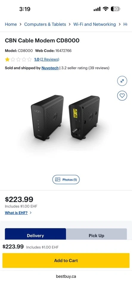Viewport: 132px width, 287px height.
Task: Add the modem to cart
Action: click(66, 260)
